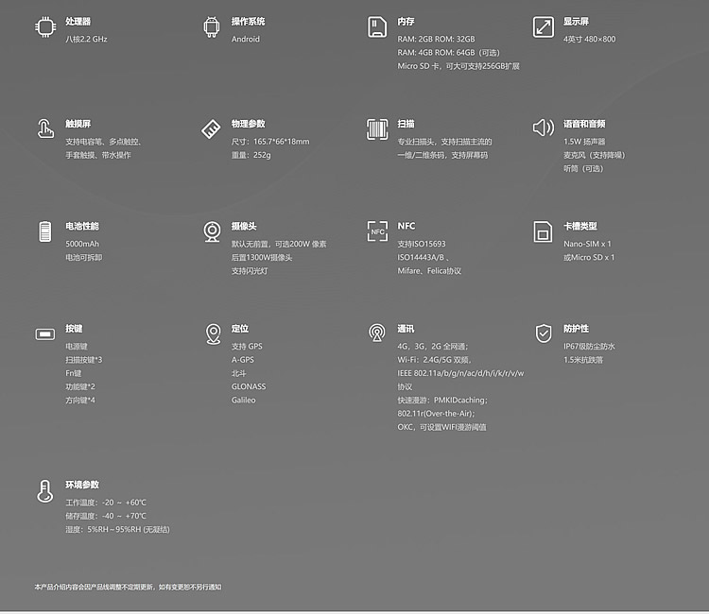The image size is (709, 614).
Task: Click the speaker audio icon
Action: click(x=543, y=128)
